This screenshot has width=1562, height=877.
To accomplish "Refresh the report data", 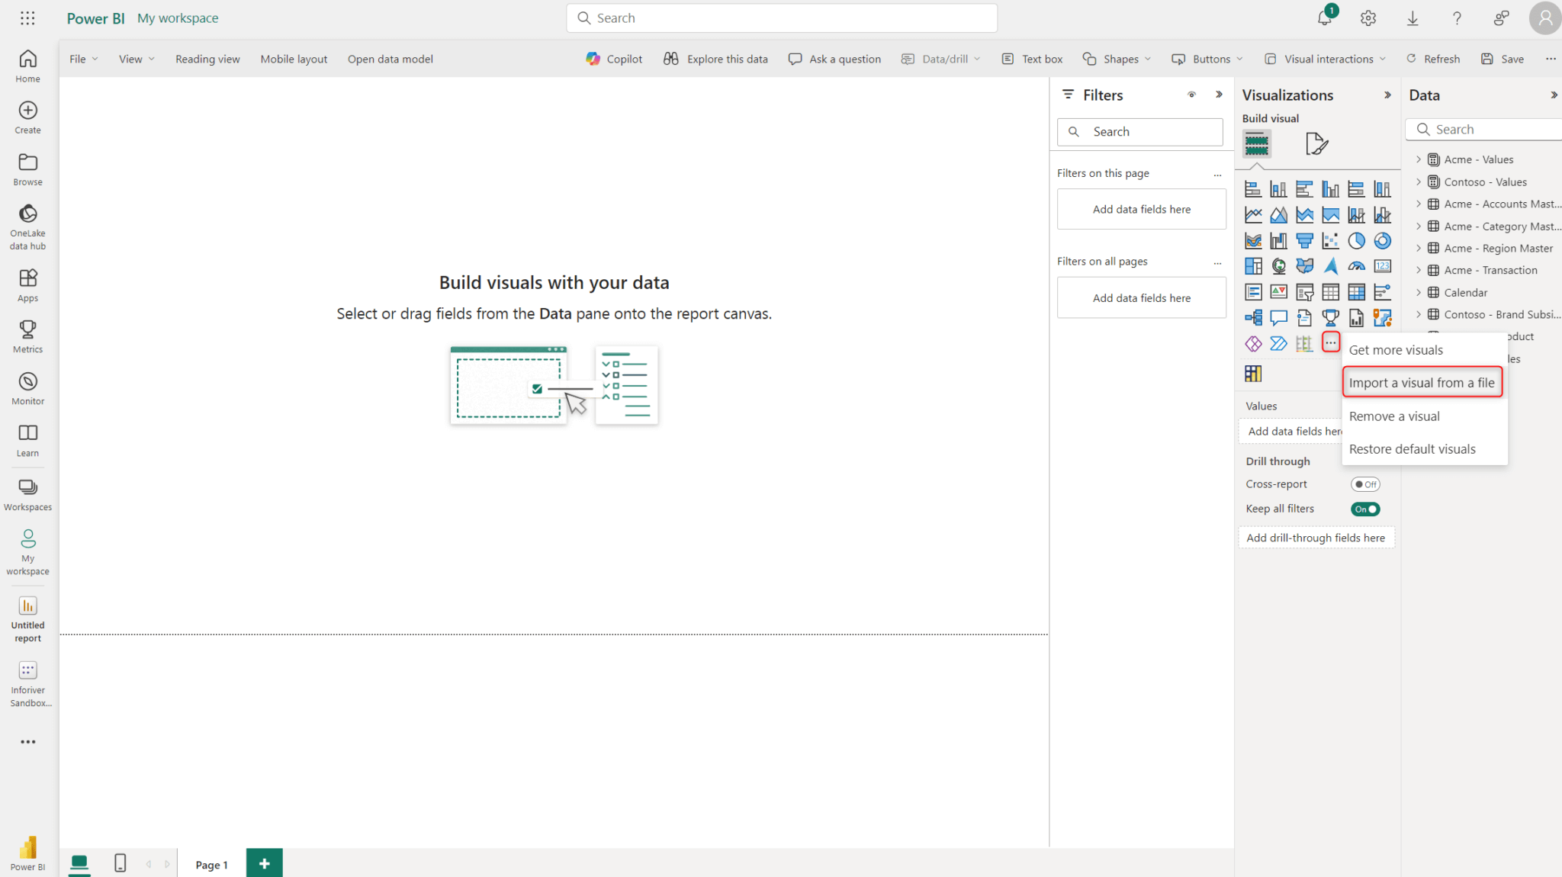I will click(1433, 59).
